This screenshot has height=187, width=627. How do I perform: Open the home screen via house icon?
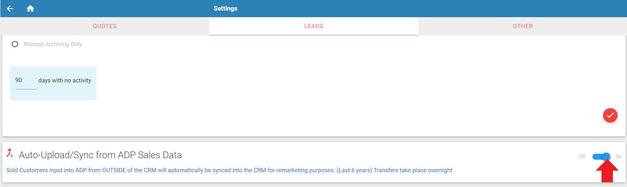click(30, 9)
